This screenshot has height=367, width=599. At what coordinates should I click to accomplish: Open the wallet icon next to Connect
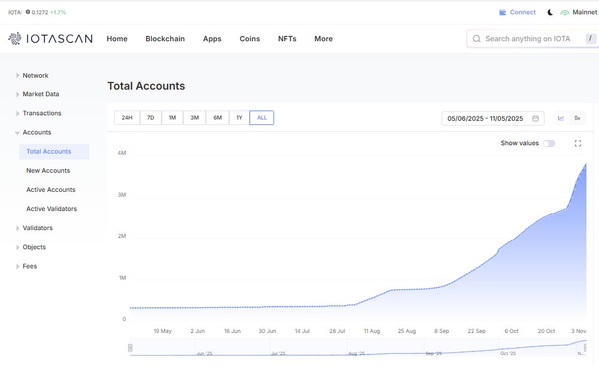(x=501, y=11)
